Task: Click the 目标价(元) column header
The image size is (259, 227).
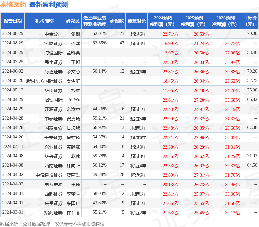Action: (x=250, y=21)
